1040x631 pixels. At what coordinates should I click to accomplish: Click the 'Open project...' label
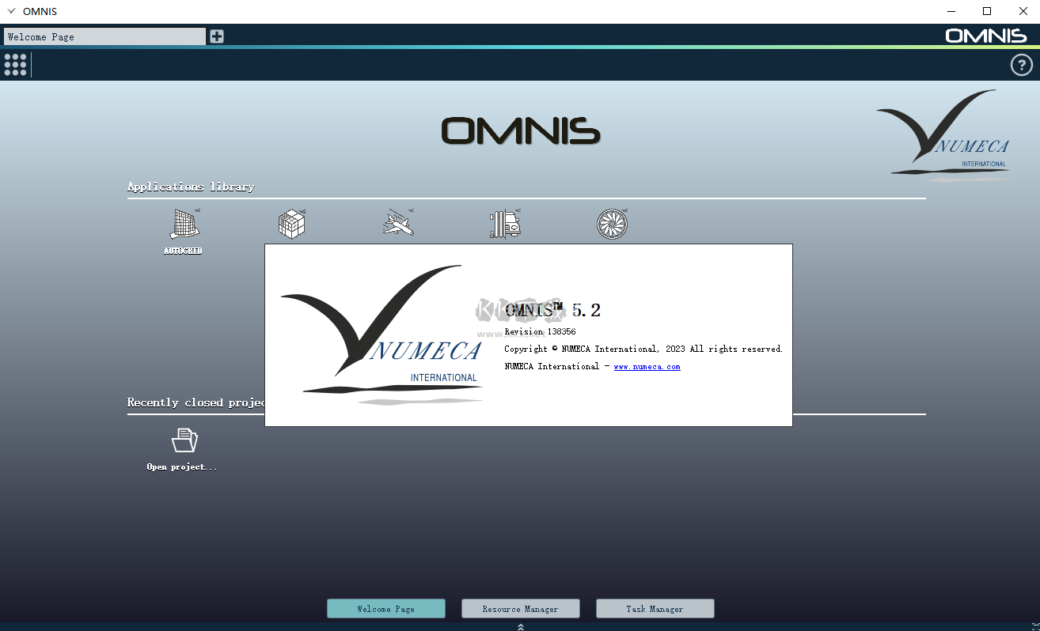tap(182, 467)
